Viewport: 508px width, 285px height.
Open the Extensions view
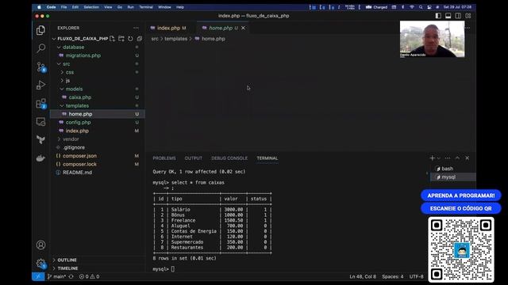pos(41,104)
